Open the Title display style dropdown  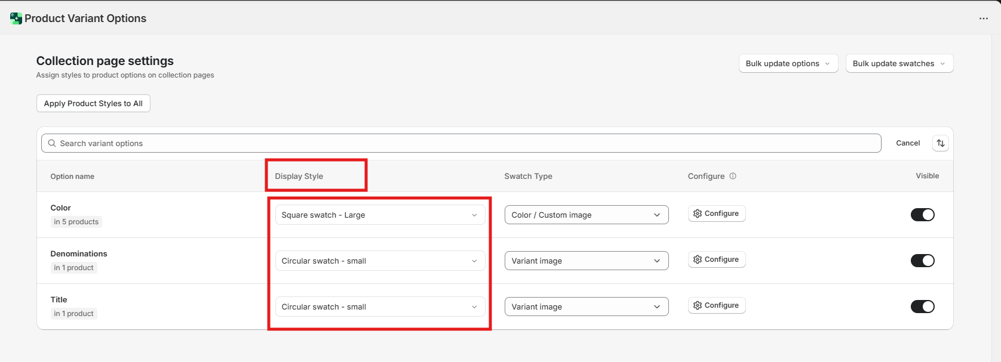point(380,307)
